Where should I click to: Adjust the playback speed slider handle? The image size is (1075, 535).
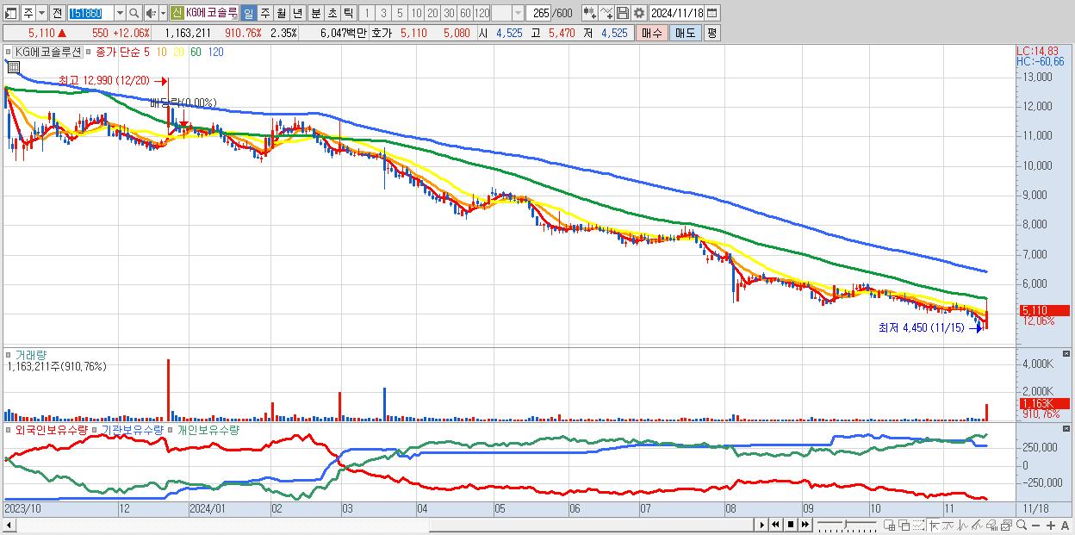(845, 524)
